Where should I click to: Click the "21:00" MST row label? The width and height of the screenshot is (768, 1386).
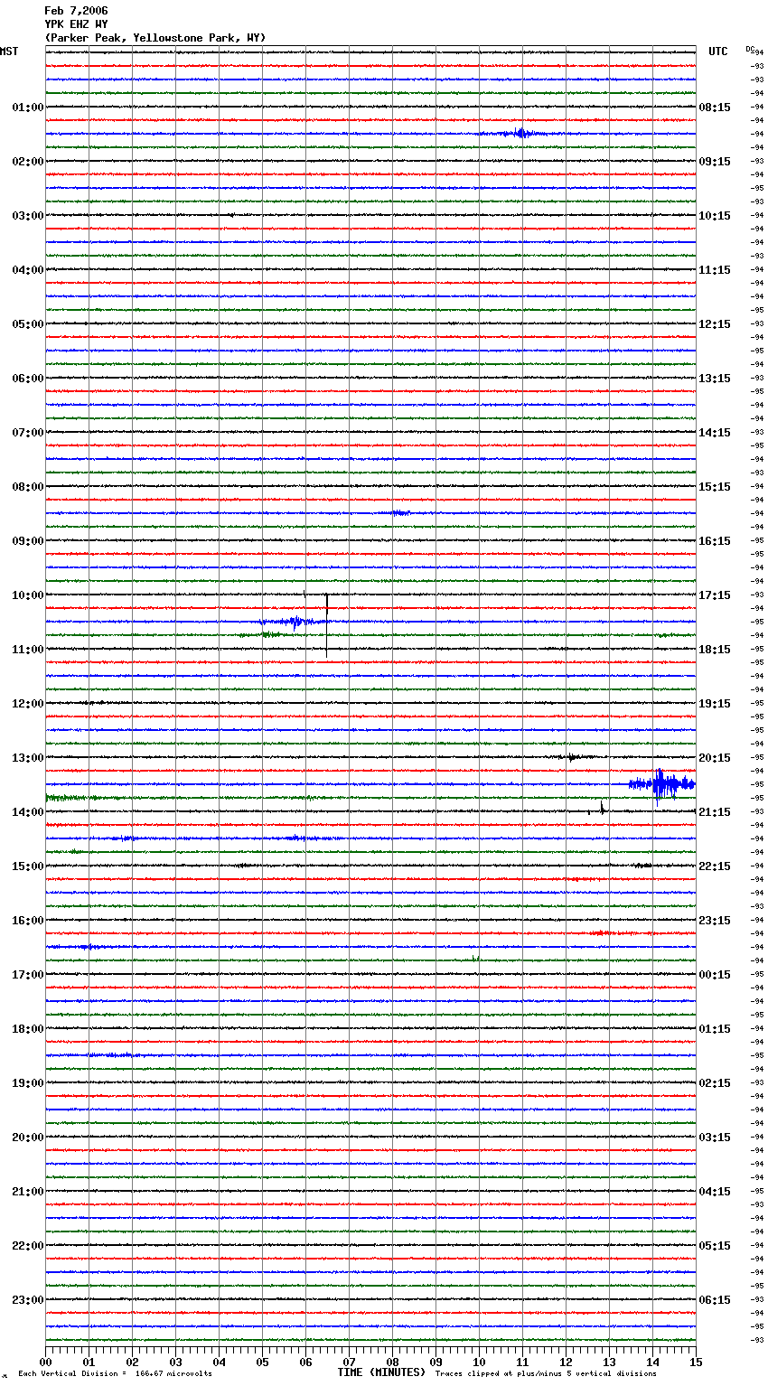[28, 1192]
